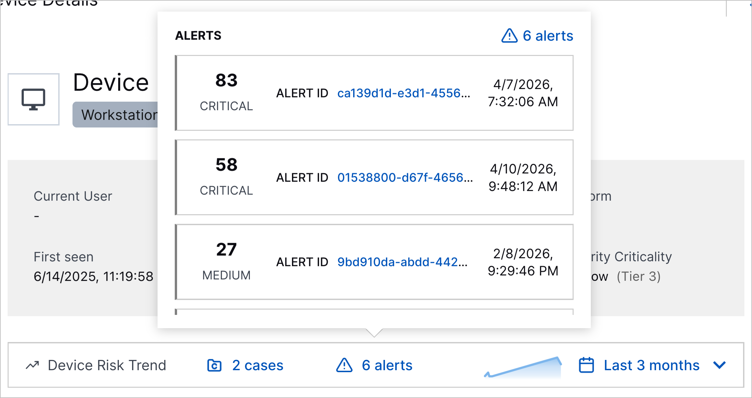Click the 6 alerts link in bottom bar
Screen dimensions: 752x398
[387, 365]
